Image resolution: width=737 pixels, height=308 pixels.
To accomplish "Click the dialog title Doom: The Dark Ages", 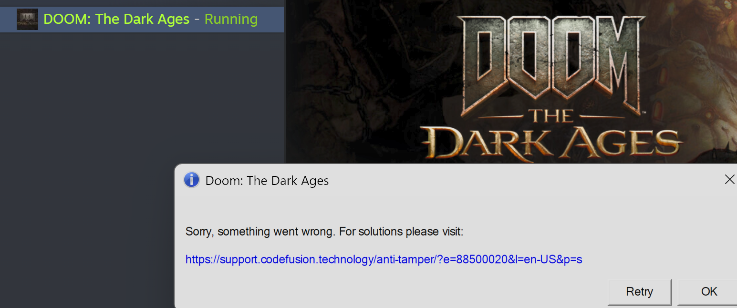I will [267, 181].
